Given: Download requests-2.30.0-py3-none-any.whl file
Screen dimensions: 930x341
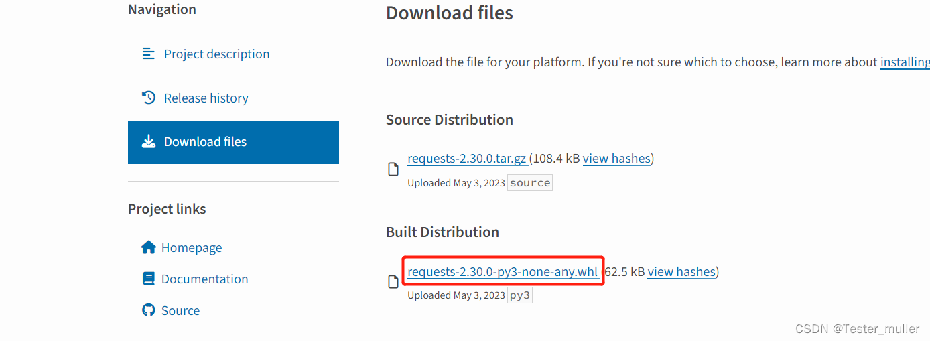Looking at the screenshot, I should click(503, 272).
